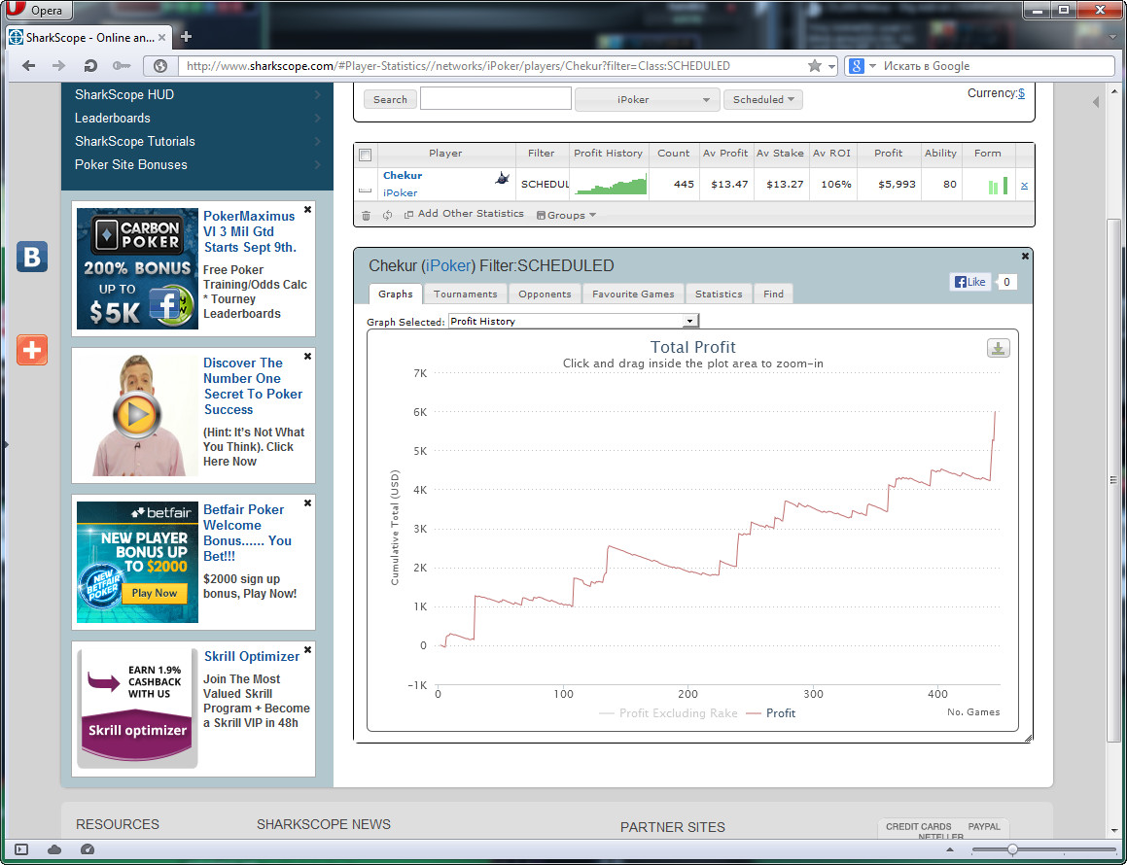Toggle the Opera panel icon in the status bar
Image resolution: width=1127 pixels, height=865 pixels.
[x=21, y=849]
